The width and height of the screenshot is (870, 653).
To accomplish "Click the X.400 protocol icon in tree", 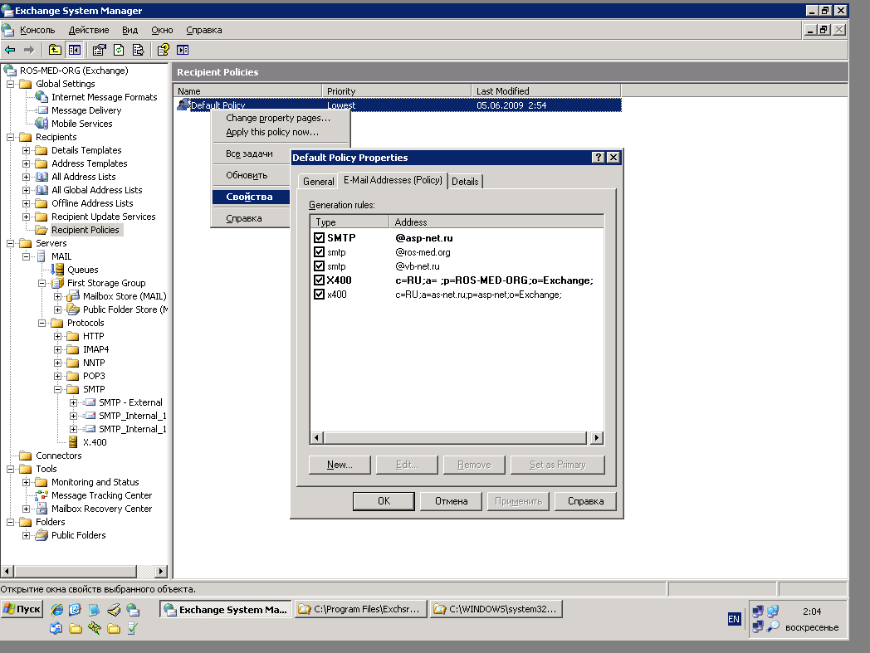I will pyautogui.click(x=73, y=442).
